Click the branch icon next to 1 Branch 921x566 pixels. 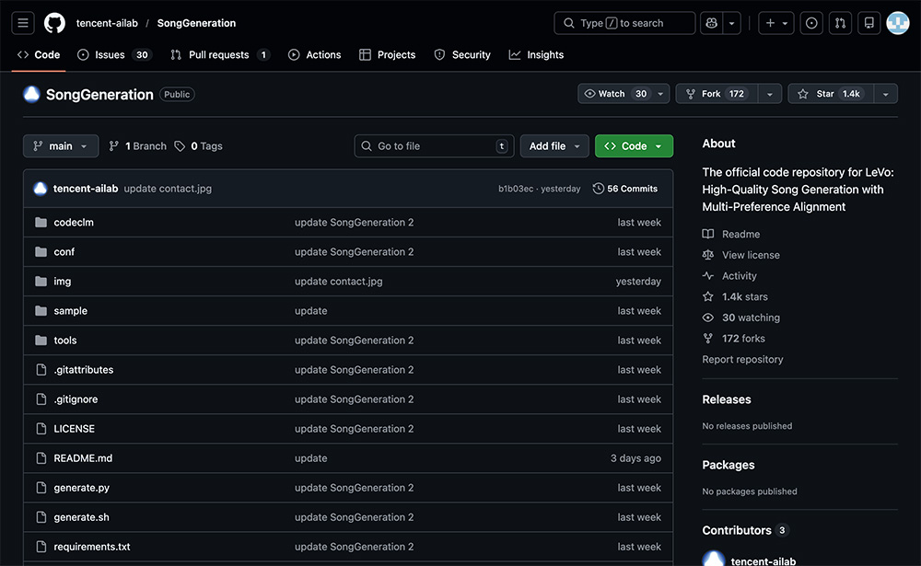point(114,146)
